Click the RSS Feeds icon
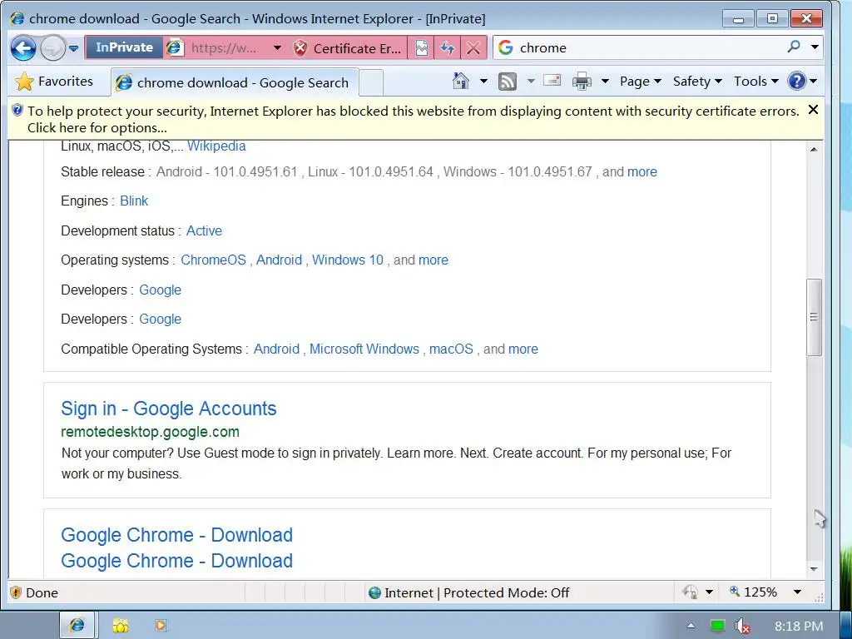This screenshot has height=639, width=852. (x=508, y=82)
